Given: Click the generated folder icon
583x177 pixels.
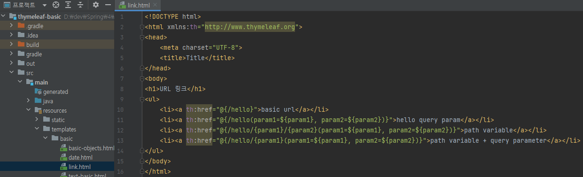Looking at the screenshot, I should tap(38, 92).
